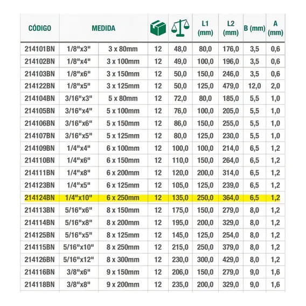Click the B (mm) column header
Image resolution: width=306 pixels, height=306 pixels.
pyautogui.click(x=254, y=29)
